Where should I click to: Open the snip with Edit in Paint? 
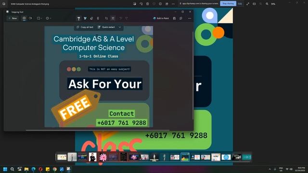[161, 18]
